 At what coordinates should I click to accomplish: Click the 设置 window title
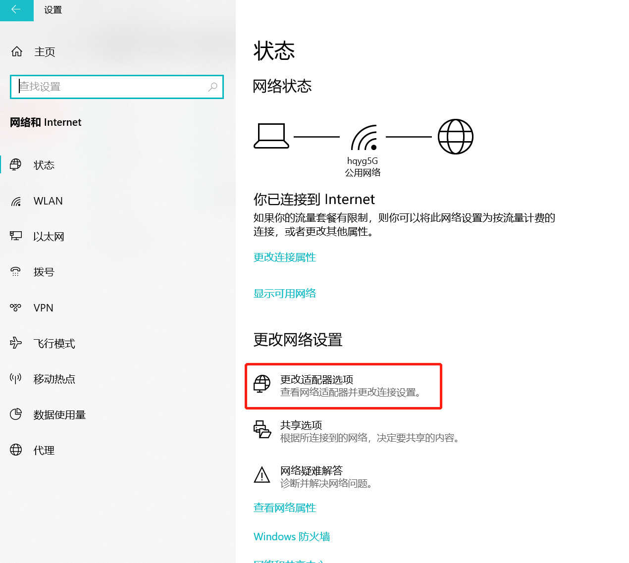click(53, 10)
